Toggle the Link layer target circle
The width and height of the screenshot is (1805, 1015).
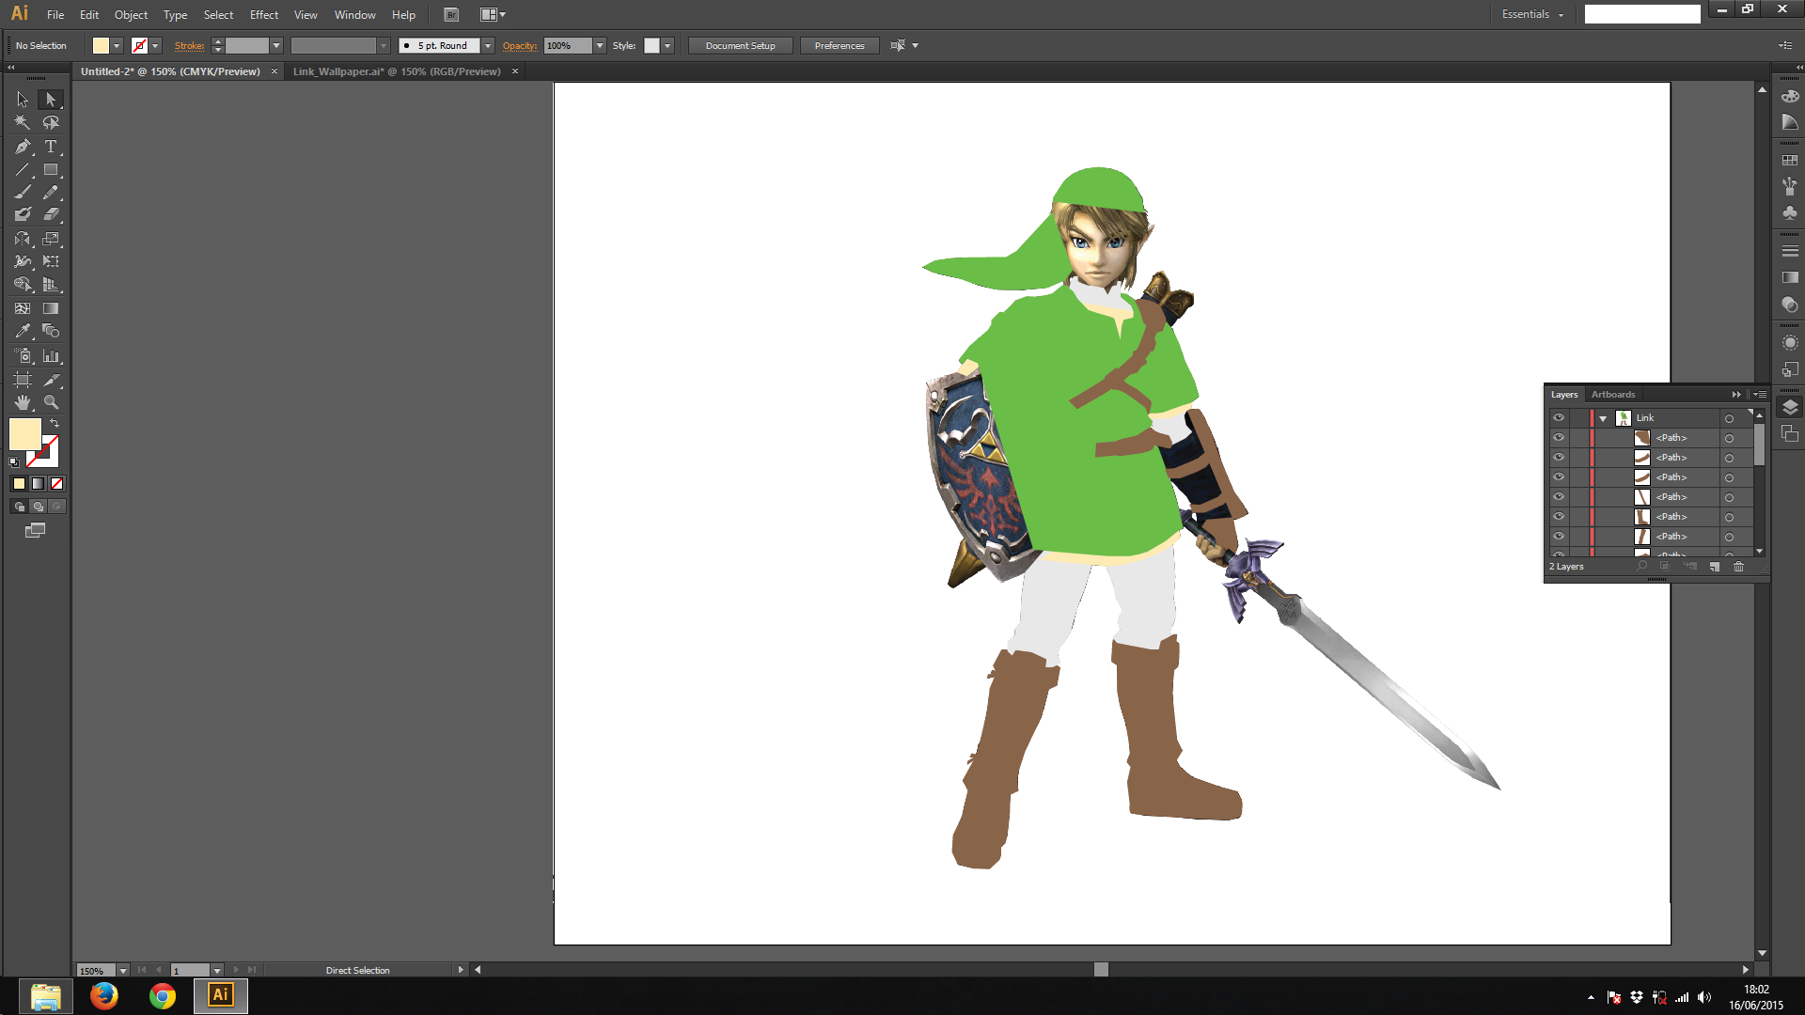coord(1729,418)
